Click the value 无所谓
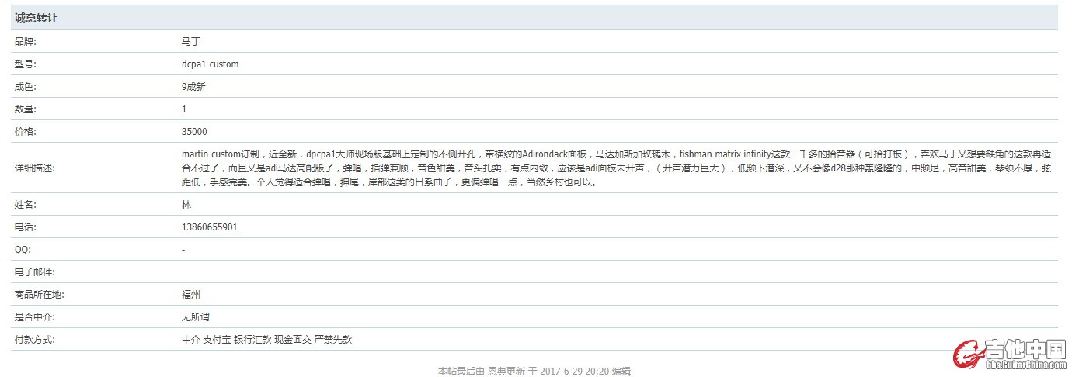The image size is (1072, 377). [x=196, y=317]
